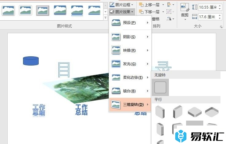Click the 下移一层 send backward button
226x144 pixels.
coord(149,12)
